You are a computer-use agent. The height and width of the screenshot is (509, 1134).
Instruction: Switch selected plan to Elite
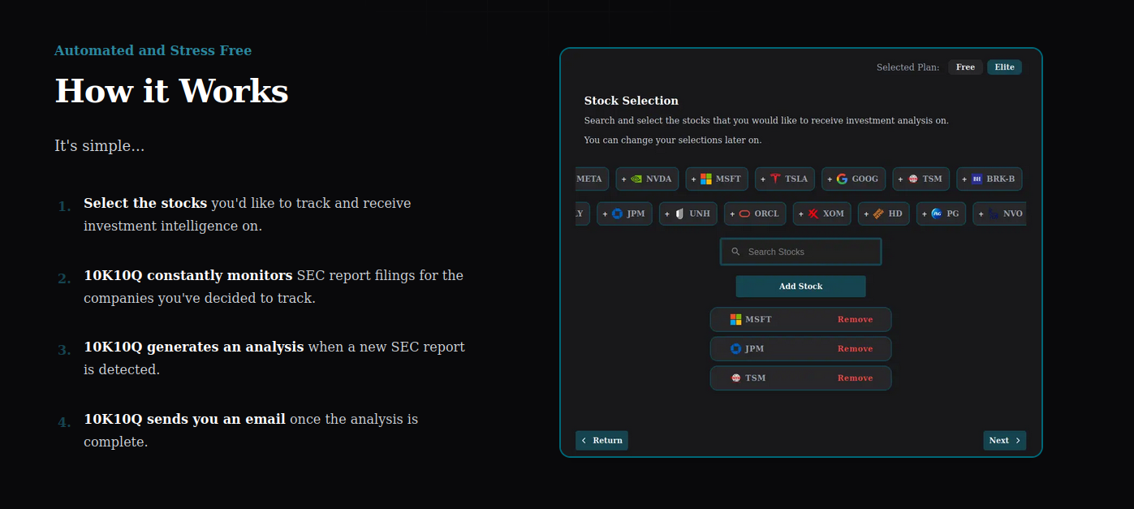(1004, 67)
